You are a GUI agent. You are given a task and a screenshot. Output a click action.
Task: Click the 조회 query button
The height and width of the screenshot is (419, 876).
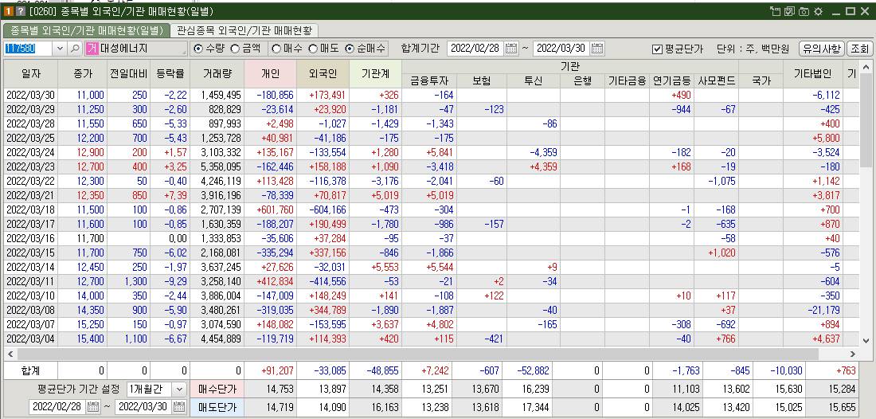[x=859, y=49]
